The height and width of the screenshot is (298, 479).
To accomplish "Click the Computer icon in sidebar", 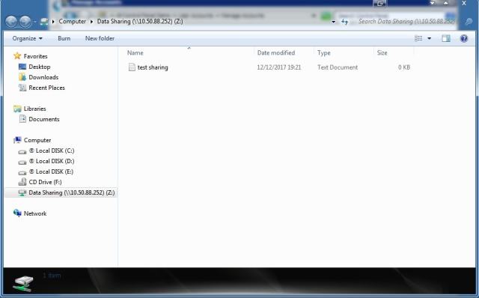I will click(x=17, y=140).
